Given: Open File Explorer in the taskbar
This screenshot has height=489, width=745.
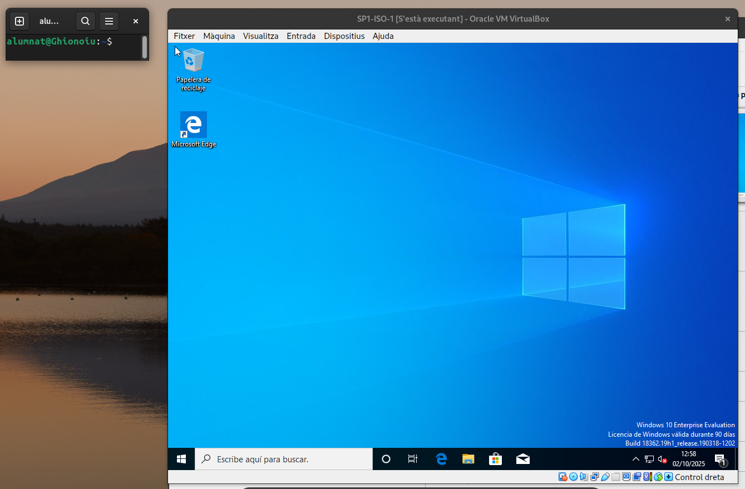Looking at the screenshot, I should click(x=468, y=459).
